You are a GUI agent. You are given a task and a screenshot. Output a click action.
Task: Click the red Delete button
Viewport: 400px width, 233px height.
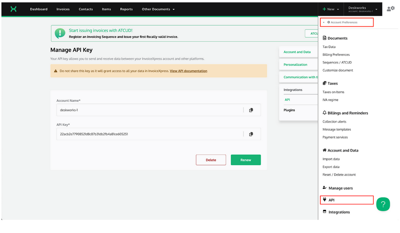(211, 160)
